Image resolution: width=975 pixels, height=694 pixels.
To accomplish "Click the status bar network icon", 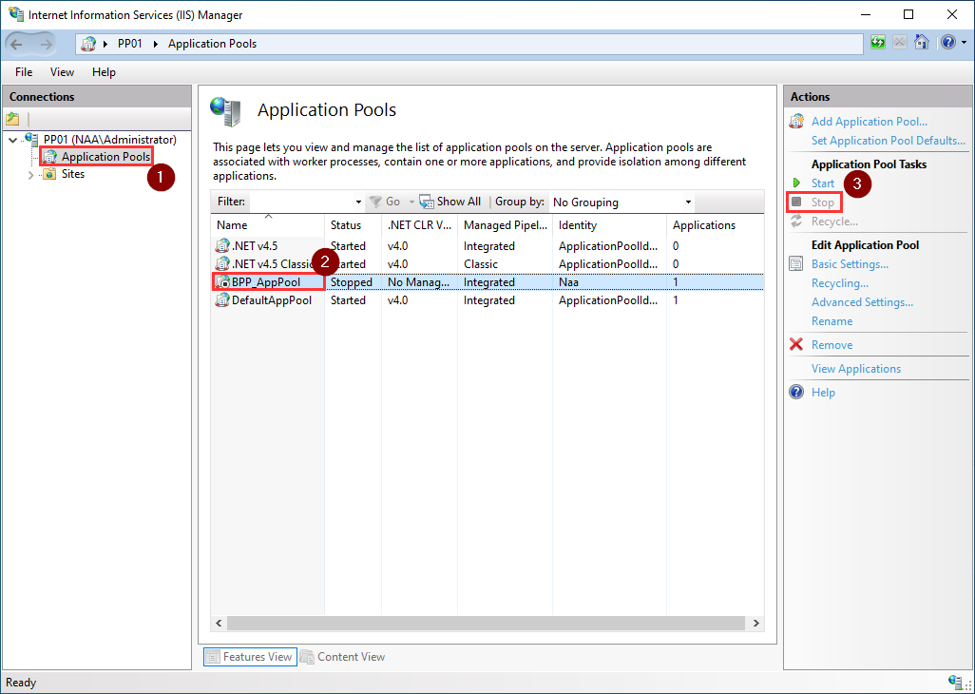I will (956, 682).
